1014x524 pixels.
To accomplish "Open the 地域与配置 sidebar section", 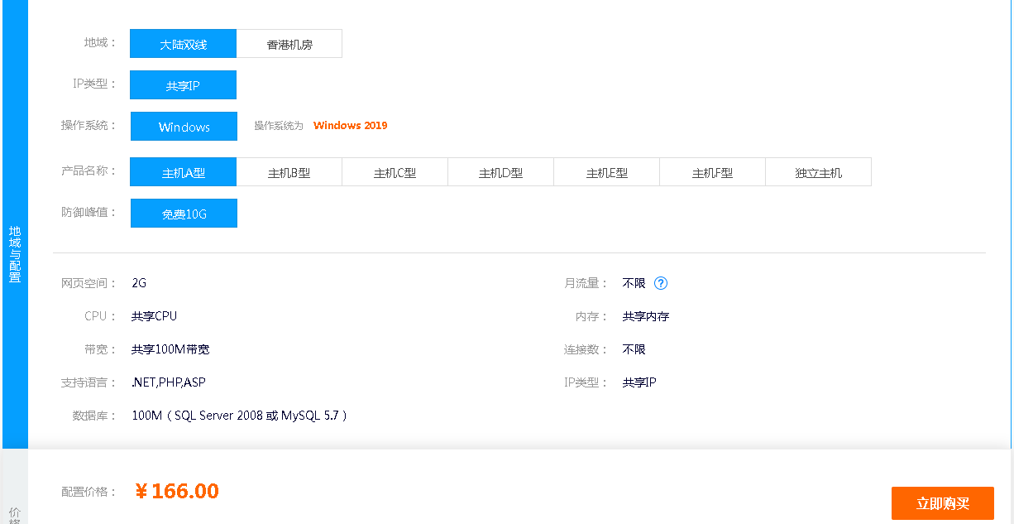I will click(x=15, y=254).
